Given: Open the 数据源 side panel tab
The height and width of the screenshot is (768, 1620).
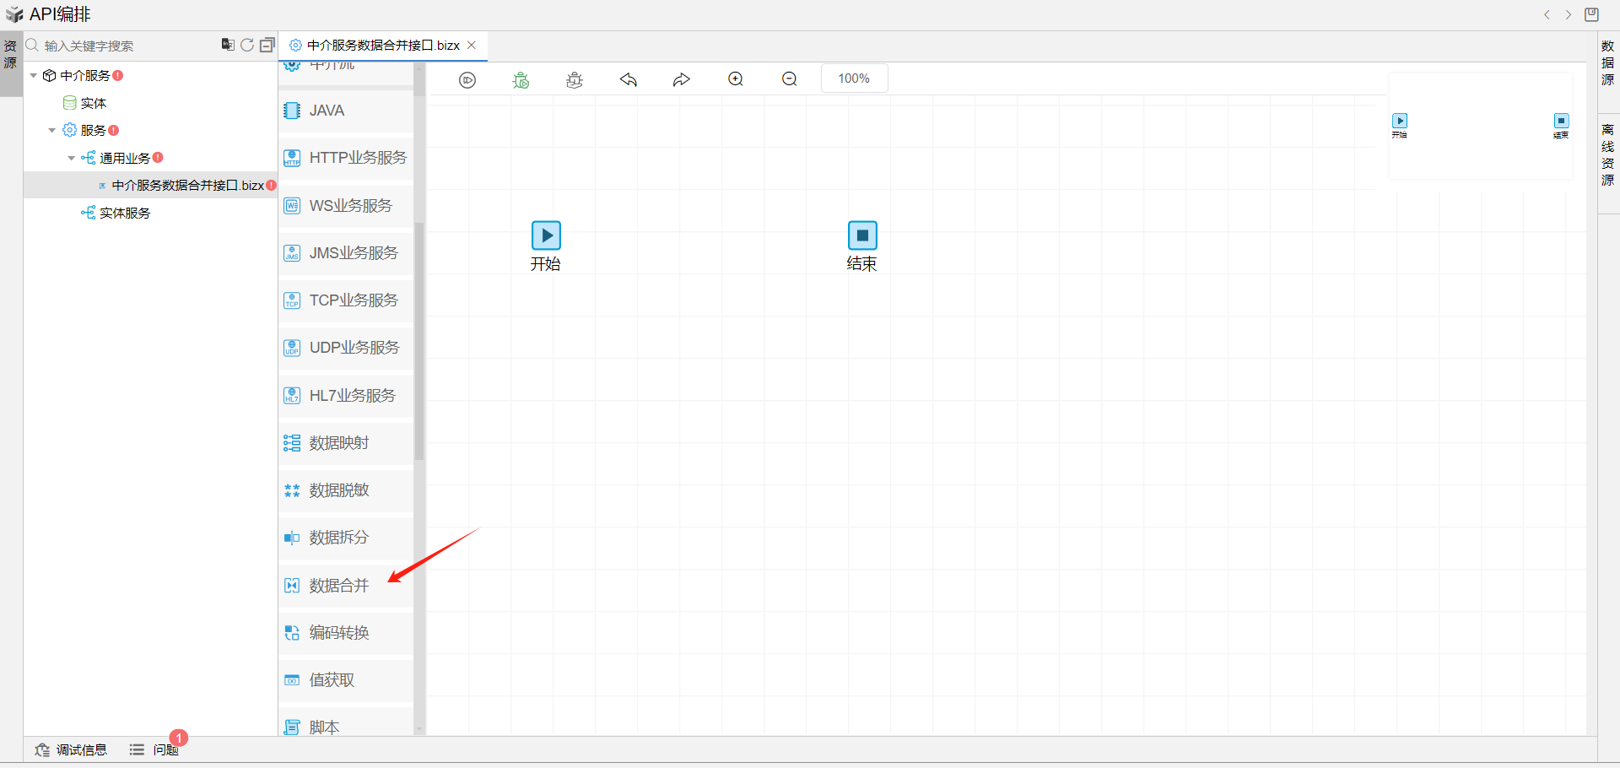Looking at the screenshot, I should pyautogui.click(x=1608, y=63).
